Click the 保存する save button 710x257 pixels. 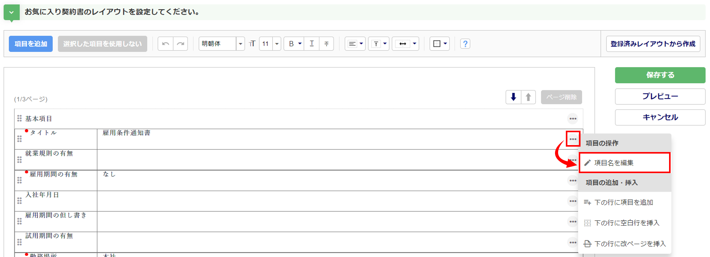click(x=660, y=75)
